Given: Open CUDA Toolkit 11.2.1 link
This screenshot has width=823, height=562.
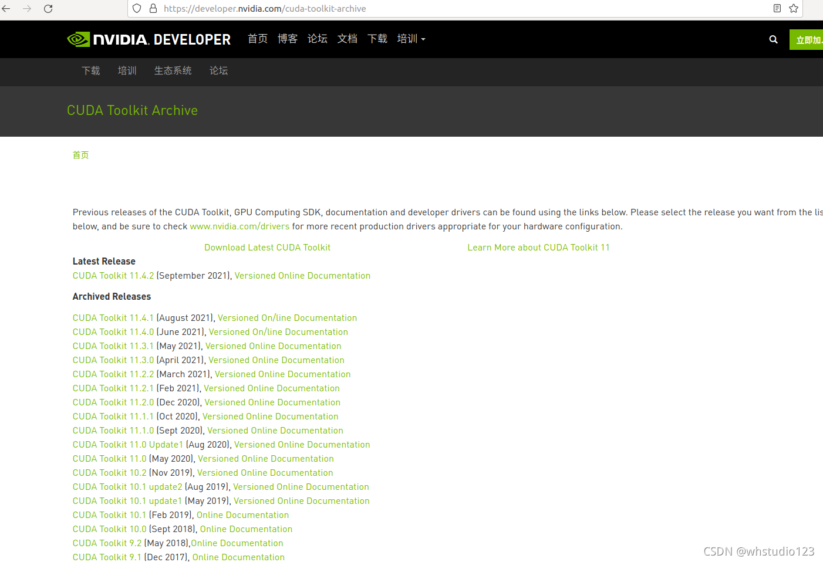Looking at the screenshot, I should click(x=113, y=388).
